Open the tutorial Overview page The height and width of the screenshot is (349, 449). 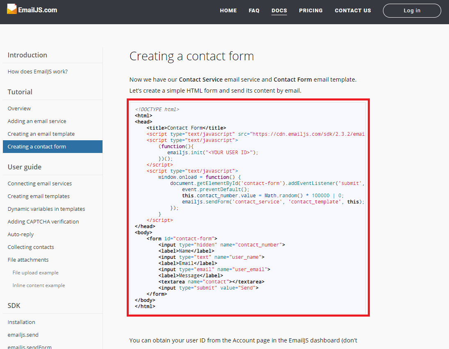click(19, 109)
